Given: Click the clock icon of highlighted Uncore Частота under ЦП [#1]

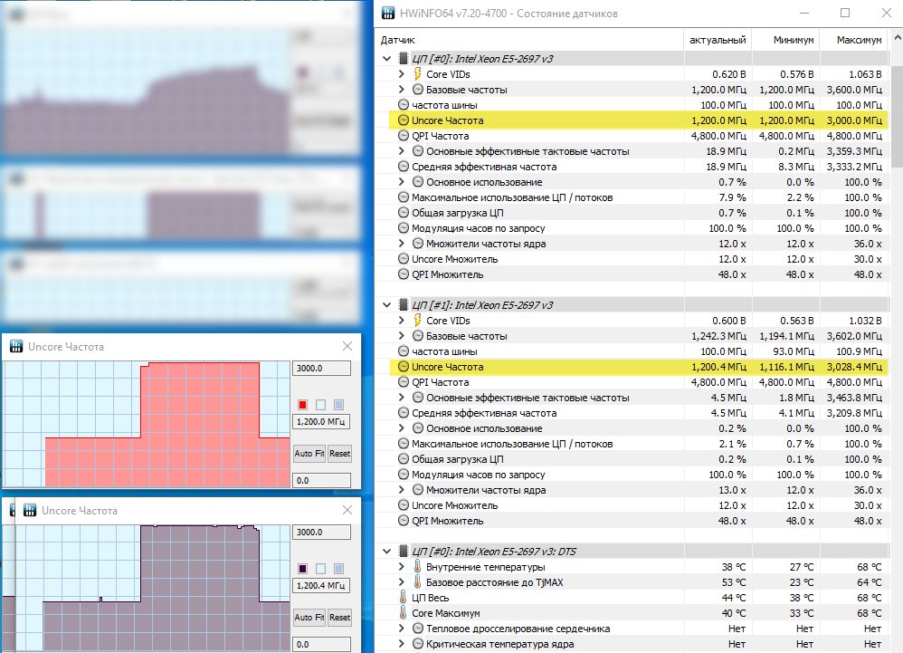Looking at the screenshot, I should pyautogui.click(x=404, y=367).
